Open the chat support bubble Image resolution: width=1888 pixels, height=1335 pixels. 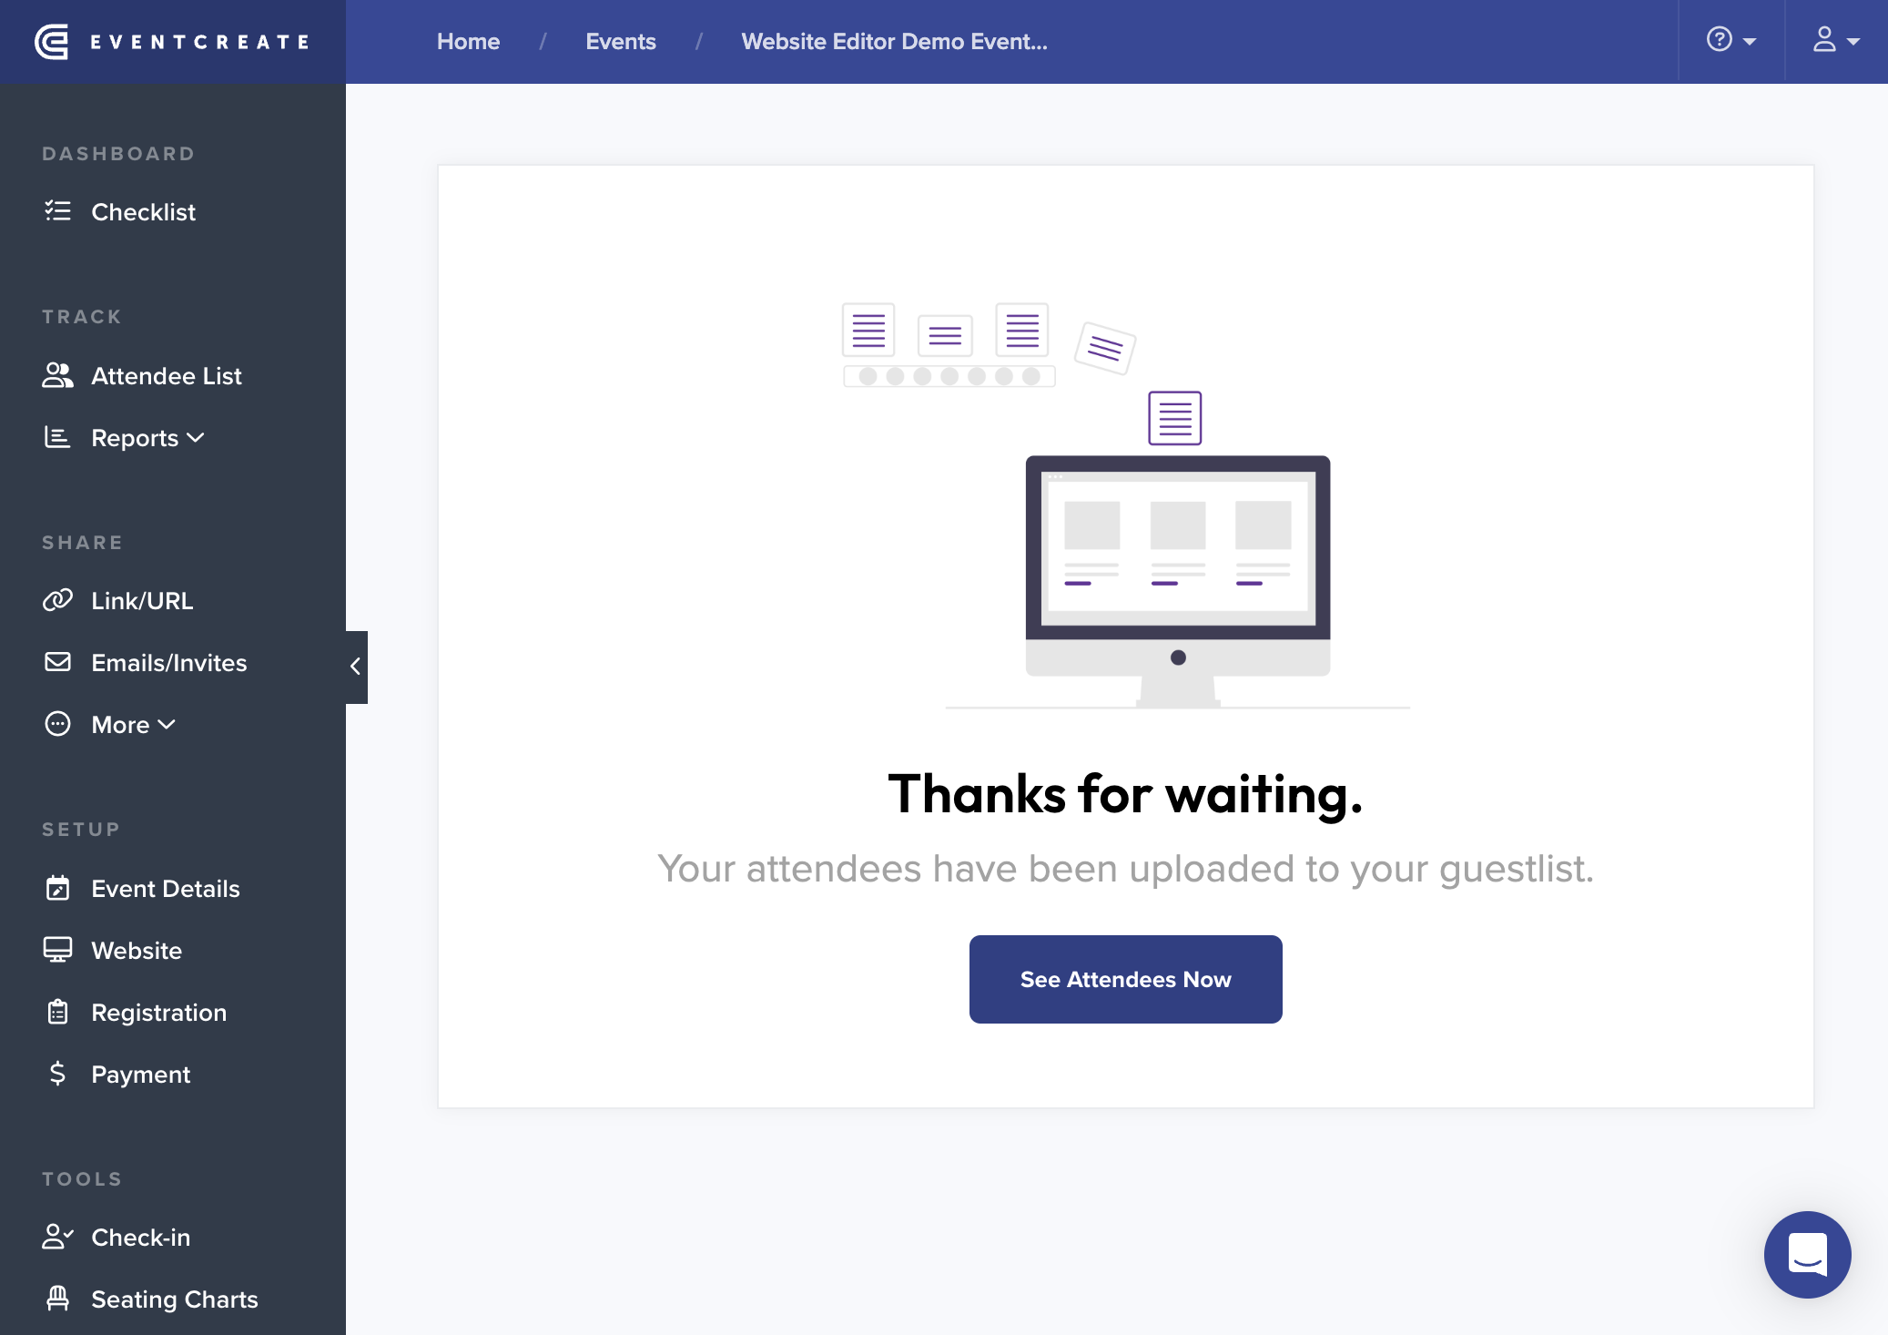(1807, 1254)
